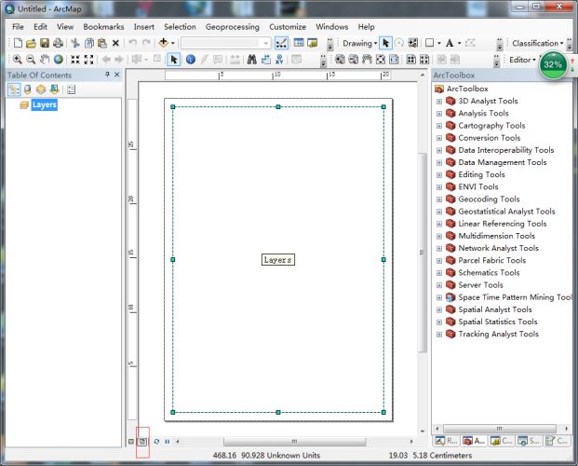Click the Catalog window icon
The height and width of the screenshot is (466, 578).
[312, 43]
